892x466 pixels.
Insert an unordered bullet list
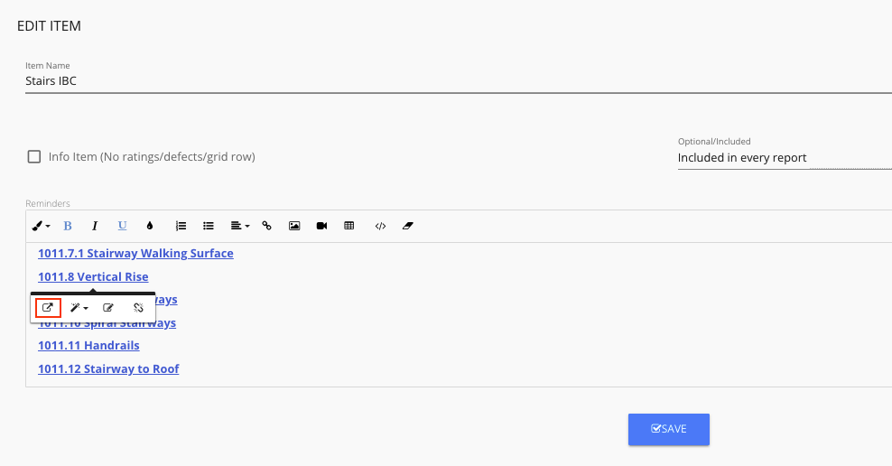pyautogui.click(x=209, y=226)
